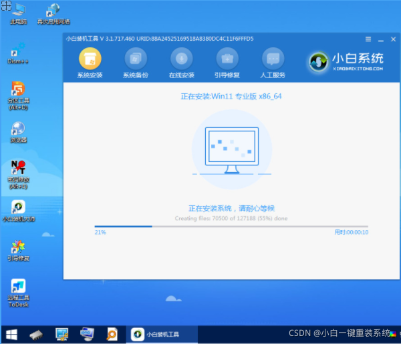This screenshot has height=344, width=401.
Task: Click the 正在安装:Win11 专业版 x86_64 heading
Action: [231, 97]
